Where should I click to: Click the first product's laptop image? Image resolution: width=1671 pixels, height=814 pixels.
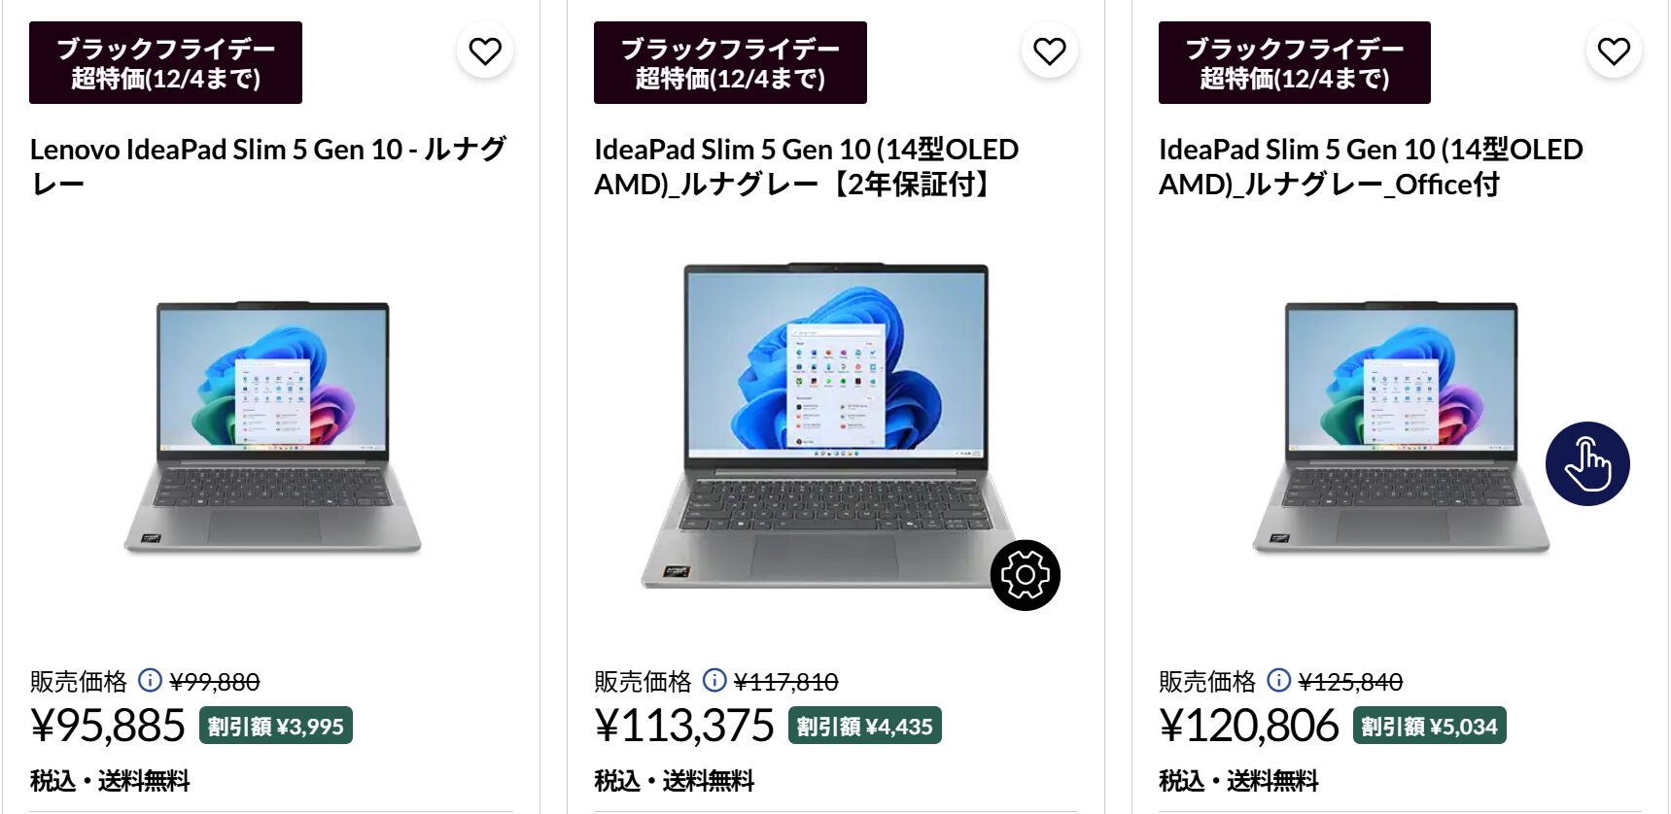(272, 427)
